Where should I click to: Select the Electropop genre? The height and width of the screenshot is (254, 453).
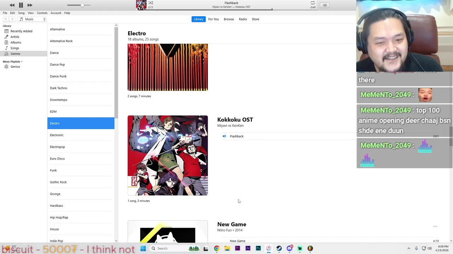[81, 147]
